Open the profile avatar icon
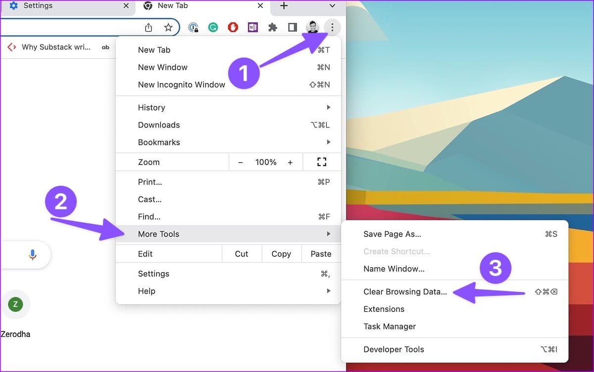This screenshot has height=372, width=594. 312,28
